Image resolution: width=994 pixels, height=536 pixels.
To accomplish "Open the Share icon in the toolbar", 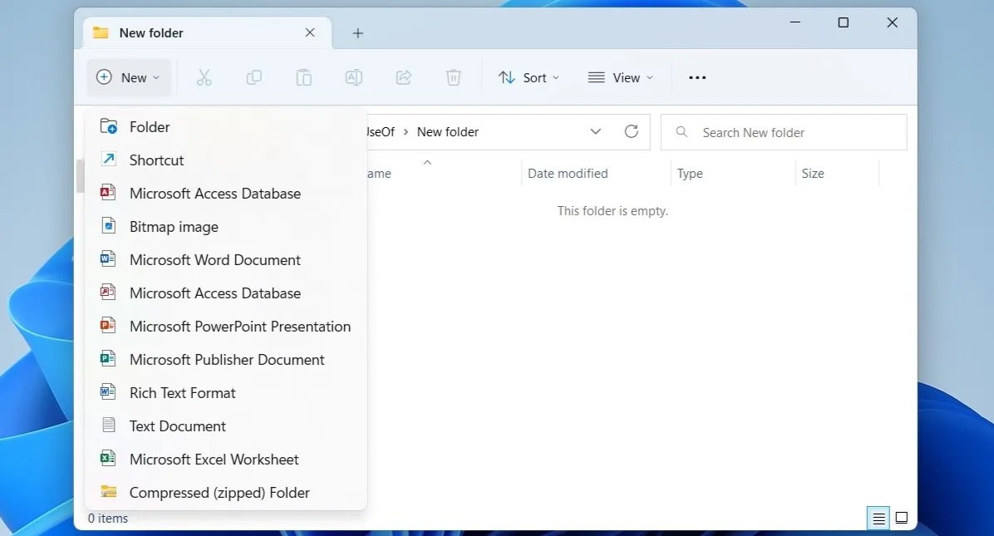I will click(403, 77).
